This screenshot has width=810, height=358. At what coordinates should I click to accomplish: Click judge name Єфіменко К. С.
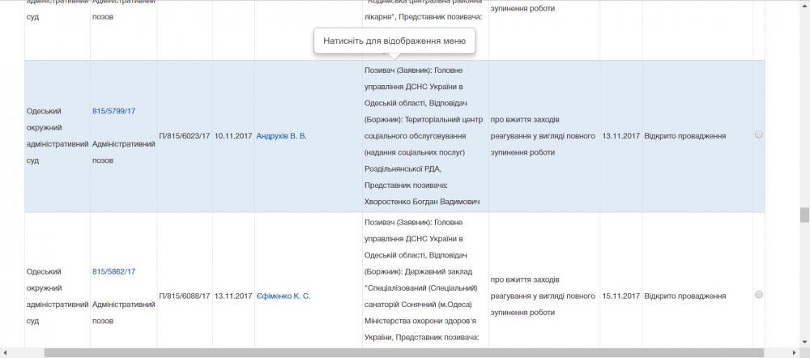283,296
